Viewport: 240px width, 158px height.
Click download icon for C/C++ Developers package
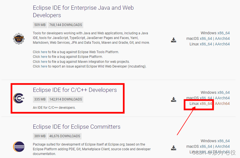174,99
